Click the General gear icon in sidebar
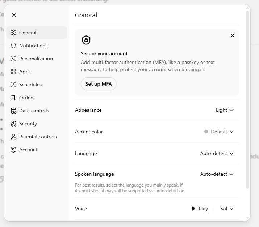259x227 pixels. click(13, 33)
